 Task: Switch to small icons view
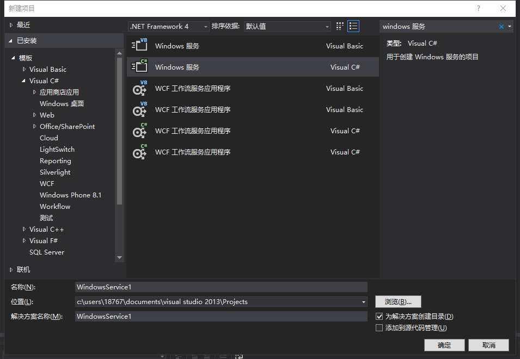click(340, 26)
